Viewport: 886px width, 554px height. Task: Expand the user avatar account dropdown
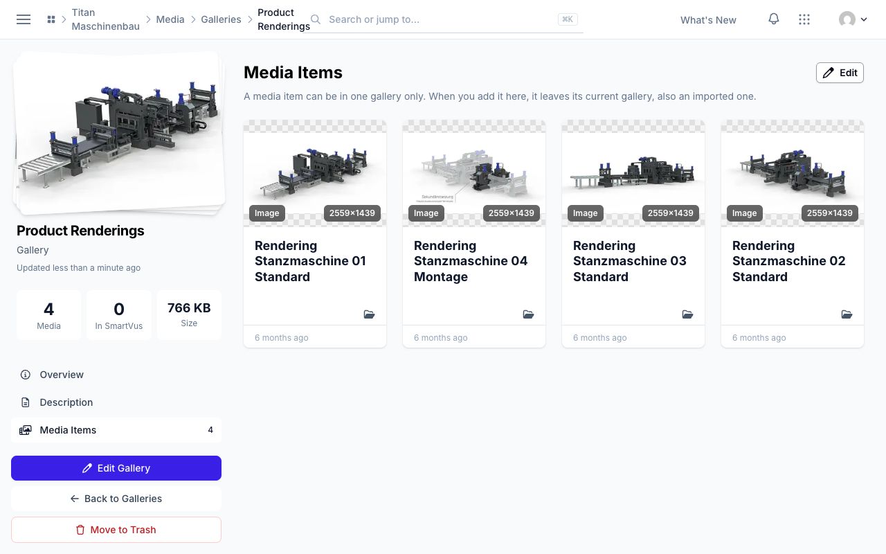point(853,19)
